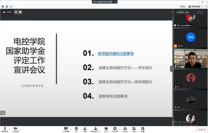Click the 老师宣讲通知注意事项 link
The image size is (208, 133).
coord(116,54)
